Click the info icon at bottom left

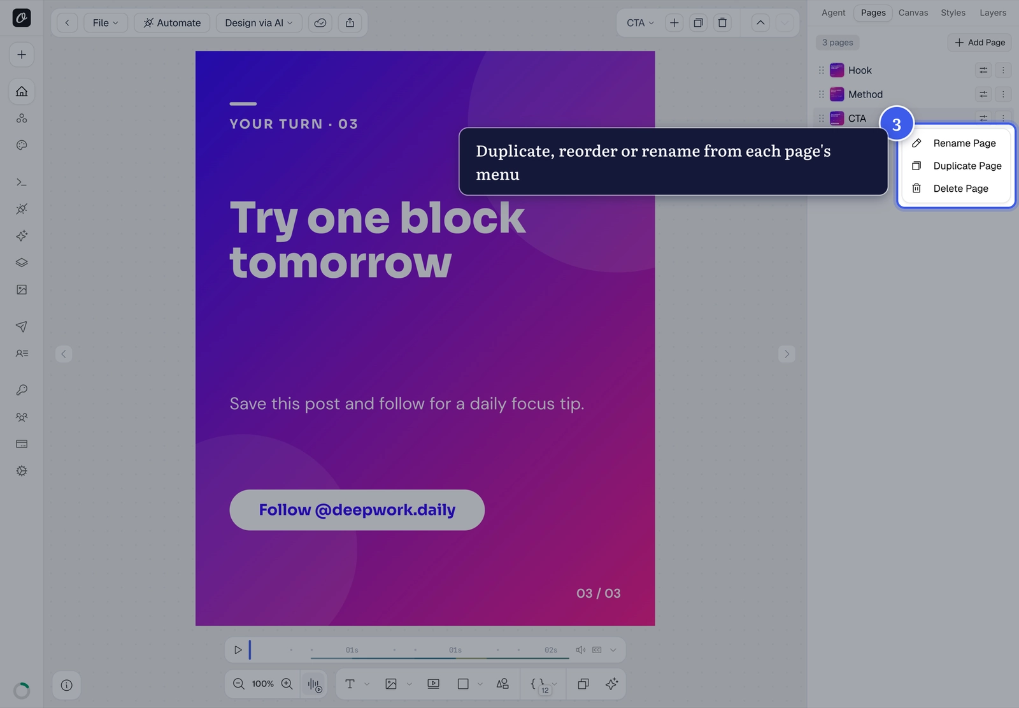tap(66, 685)
